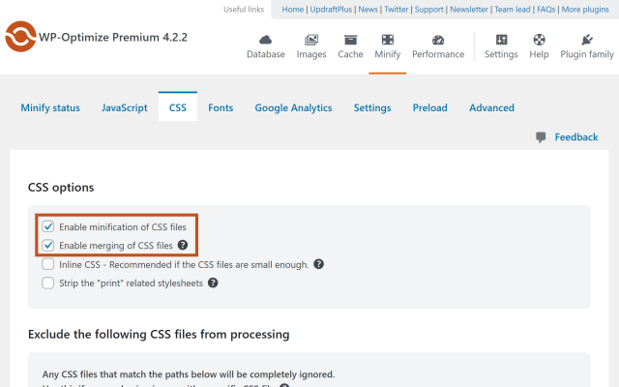Follow the UpdraftPlus link
The width and height of the screenshot is (619, 387).
click(331, 10)
